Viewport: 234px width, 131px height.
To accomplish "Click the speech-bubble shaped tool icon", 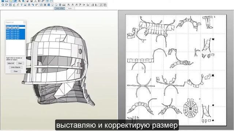I will pos(7,5).
